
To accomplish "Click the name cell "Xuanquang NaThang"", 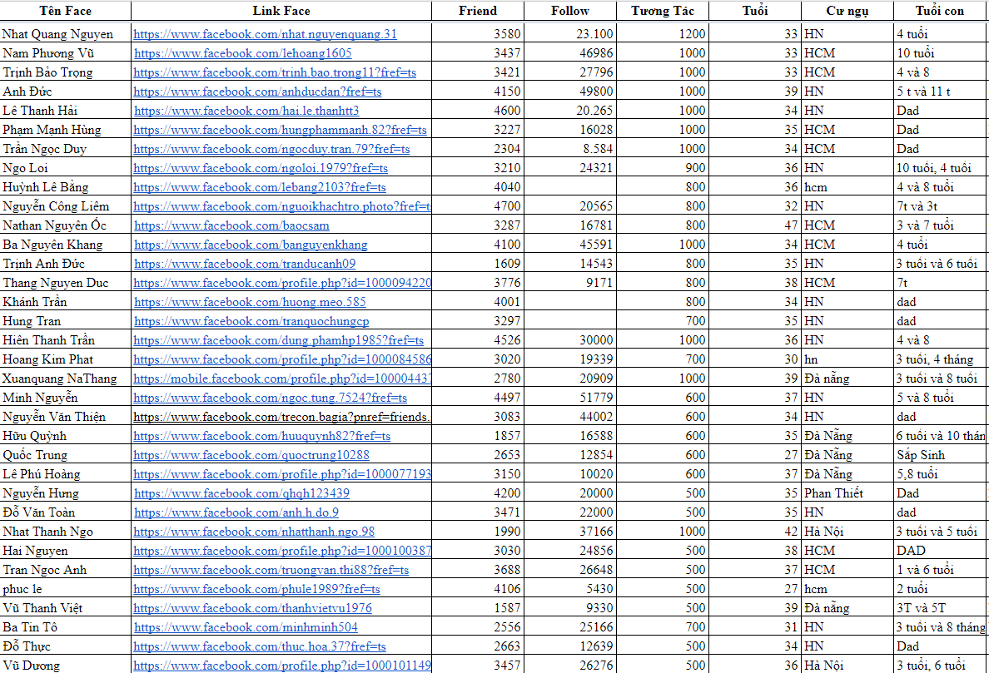I will (60, 379).
